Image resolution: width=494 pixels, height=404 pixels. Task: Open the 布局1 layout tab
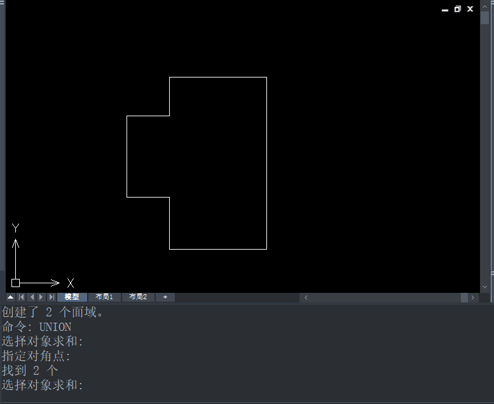[x=104, y=297]
